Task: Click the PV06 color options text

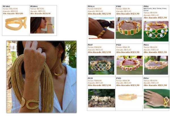Action: click(155, 9)
